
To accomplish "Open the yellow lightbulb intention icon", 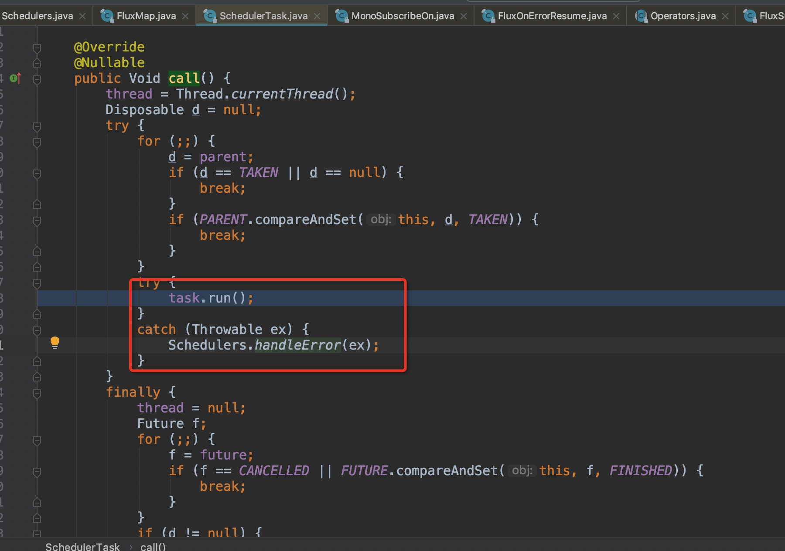I will pos(55,343).
